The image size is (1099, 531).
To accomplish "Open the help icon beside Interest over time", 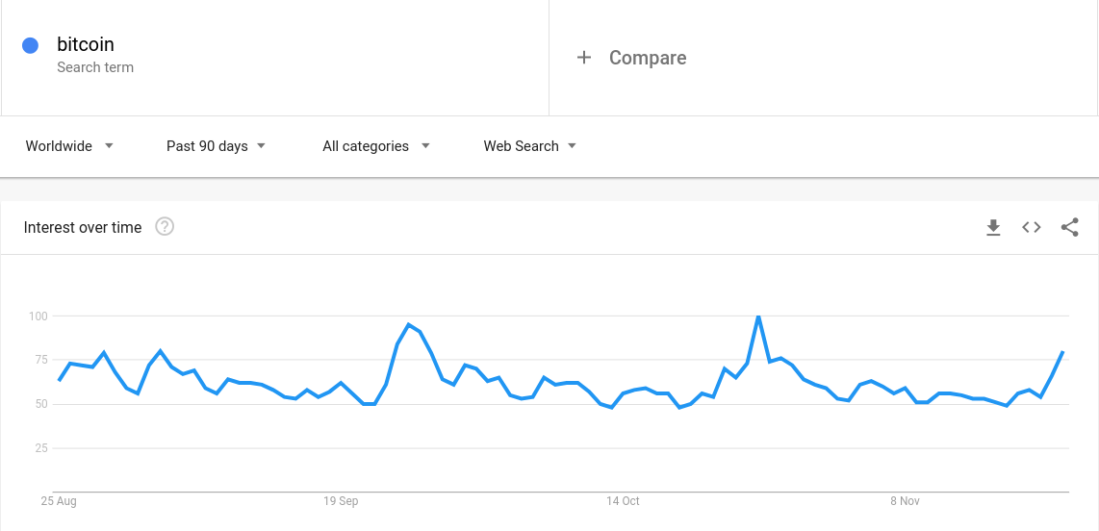I will [165, 227].
